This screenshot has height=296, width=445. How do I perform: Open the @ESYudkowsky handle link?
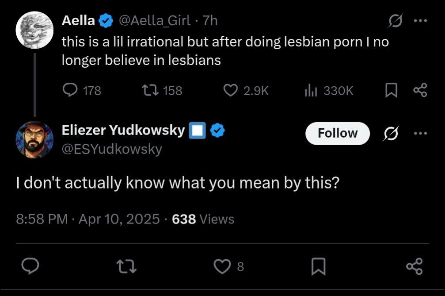pos(112,149)
